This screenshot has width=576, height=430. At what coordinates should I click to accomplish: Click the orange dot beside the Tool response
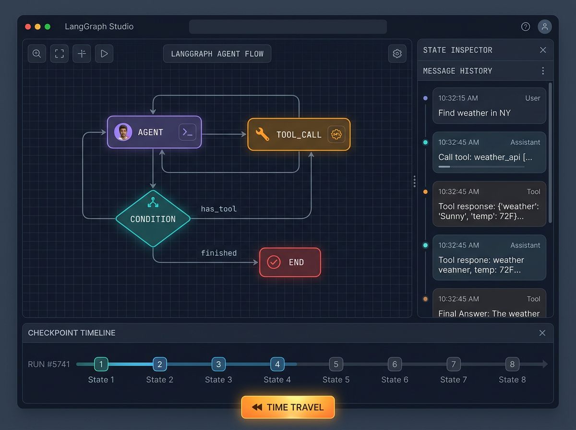pyautogui.click(x=425, y=192)
